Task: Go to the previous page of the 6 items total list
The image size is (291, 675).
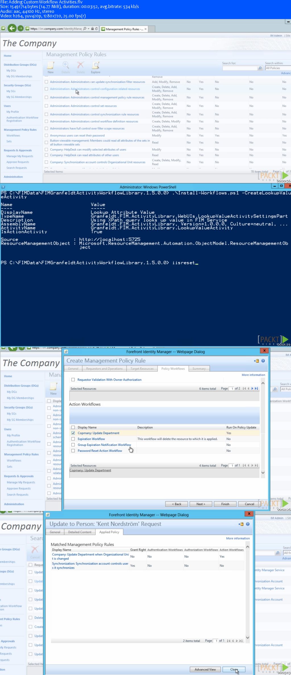Action: [248, 388]
